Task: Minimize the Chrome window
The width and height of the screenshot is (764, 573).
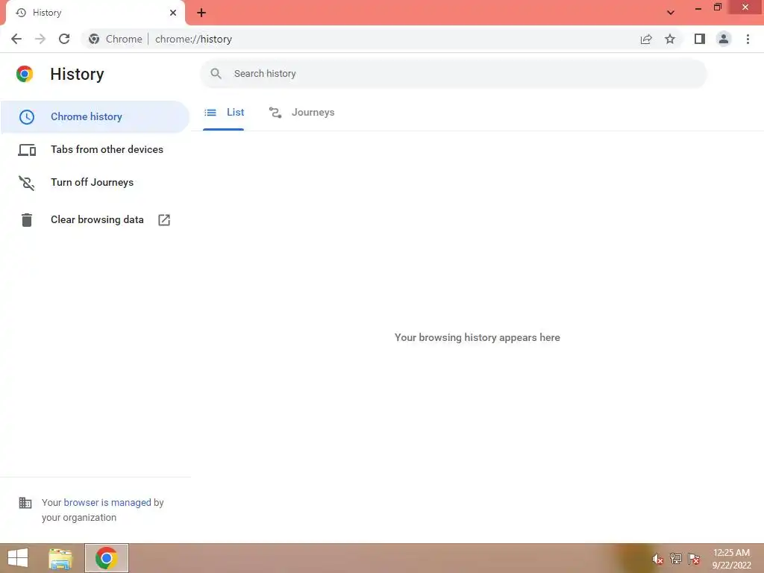Action: (x=698, y=8)
